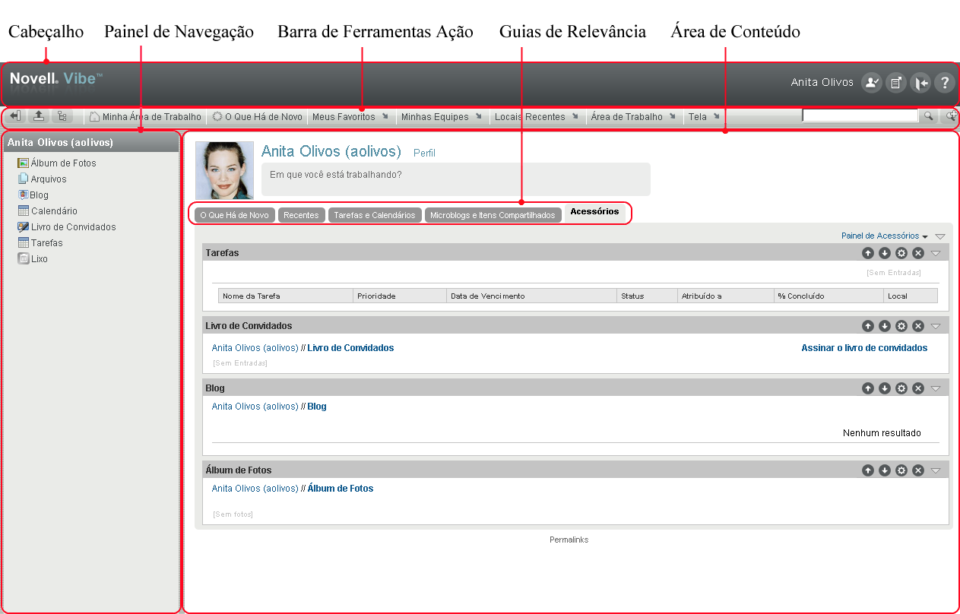Remove Álbum de Fotos accessory with X

tap(918, 470)
